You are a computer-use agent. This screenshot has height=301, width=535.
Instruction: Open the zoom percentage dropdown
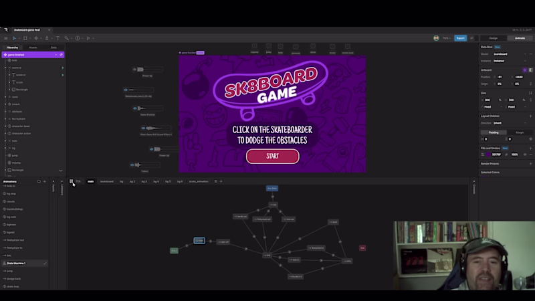447,38
